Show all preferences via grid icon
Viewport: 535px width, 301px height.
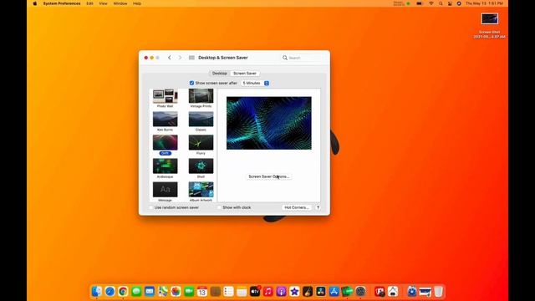coord(191,58)
